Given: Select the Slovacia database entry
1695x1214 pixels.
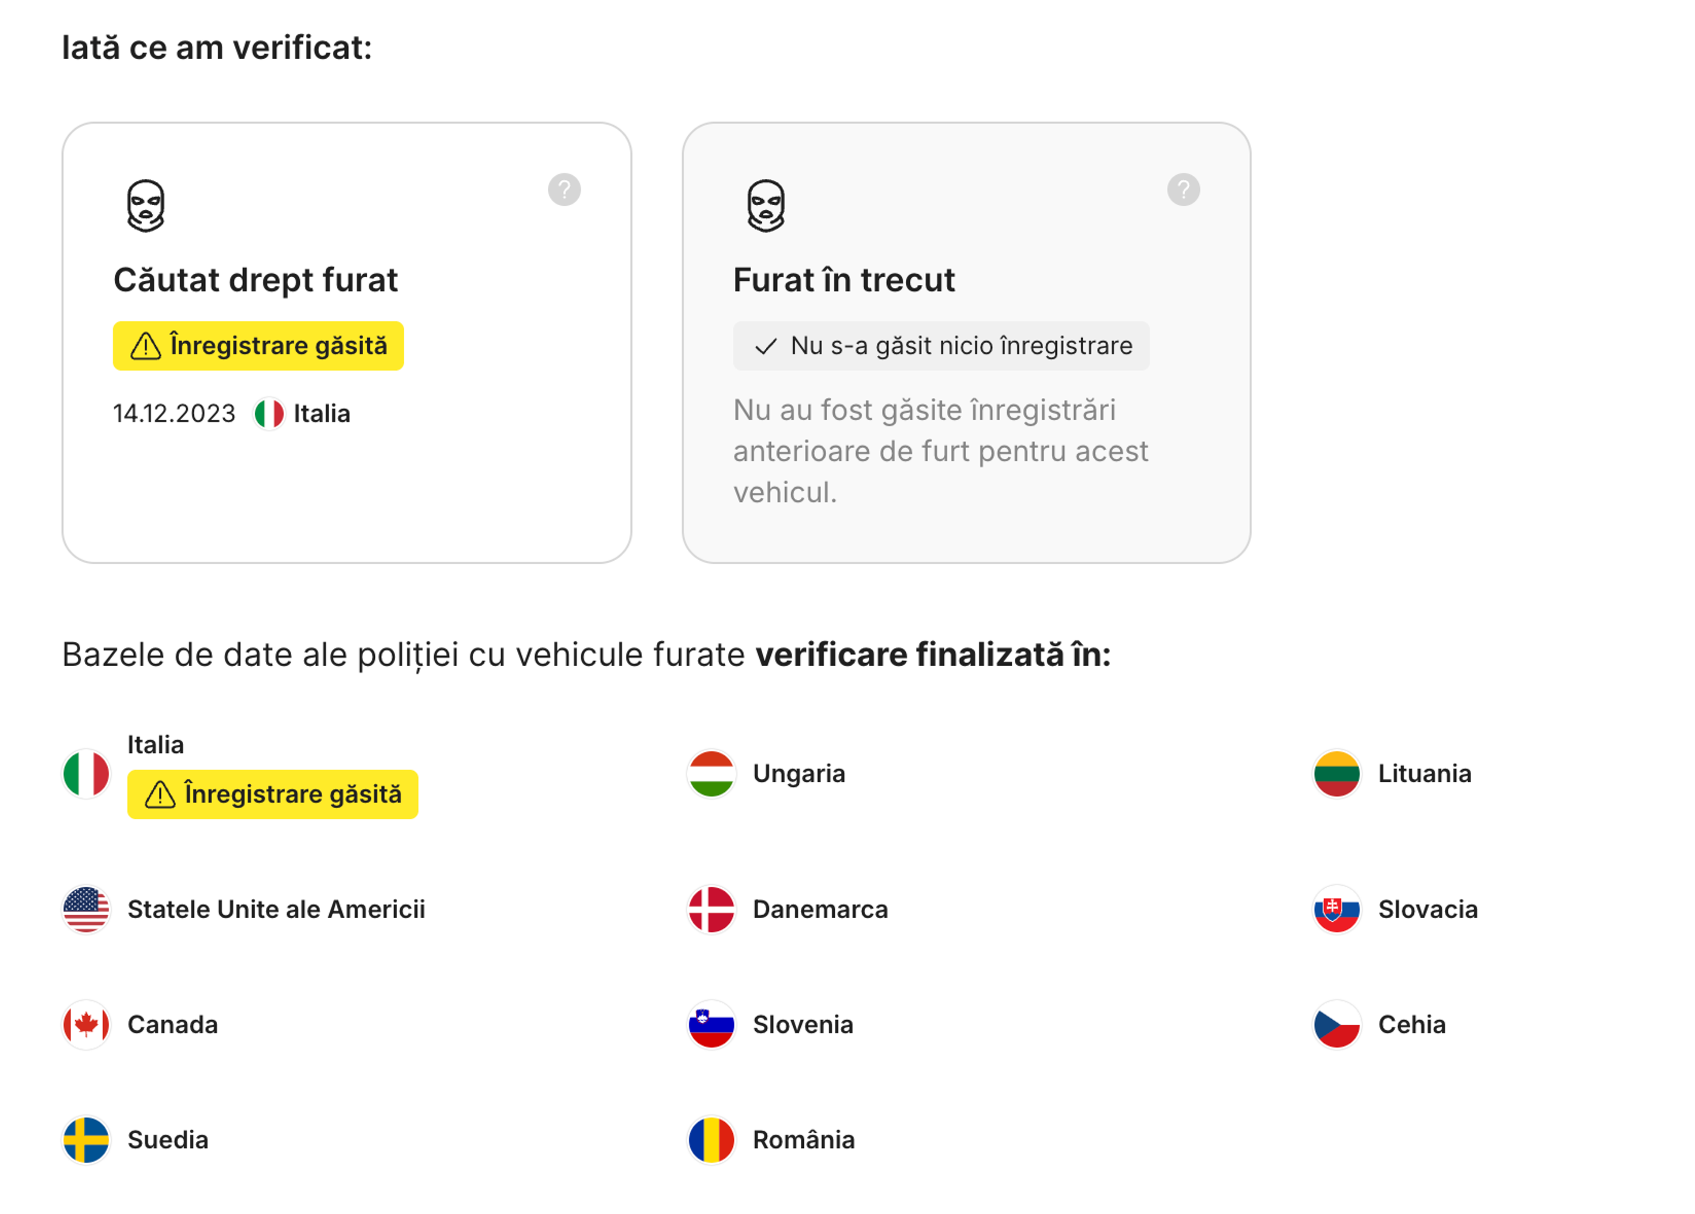Looking at the screenshot, I should (x=1427, y=909).
